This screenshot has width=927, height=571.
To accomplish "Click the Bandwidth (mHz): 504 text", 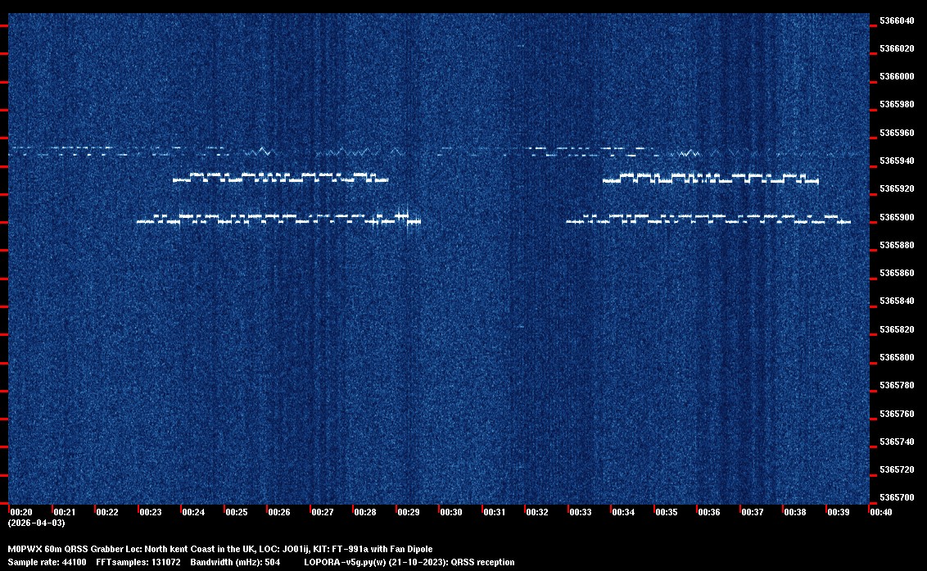I will click(x=236, y=563).
